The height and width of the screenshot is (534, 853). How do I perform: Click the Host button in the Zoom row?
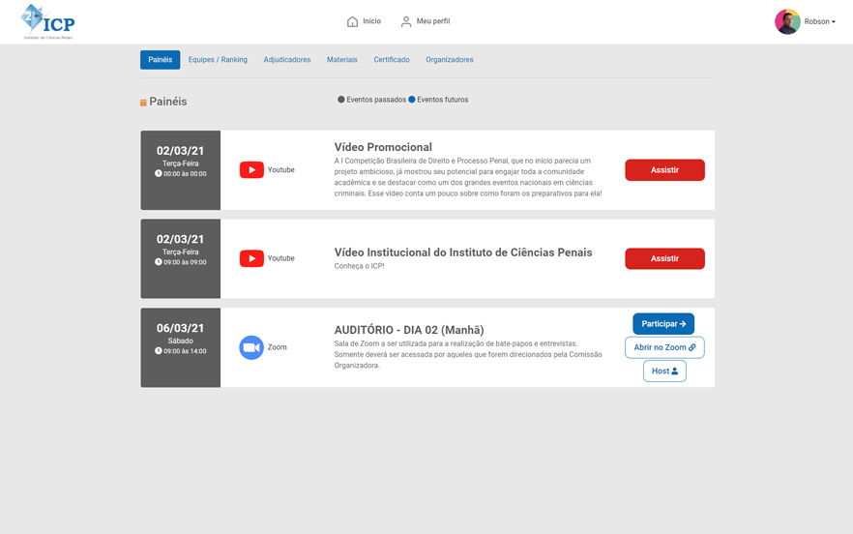coord(664,371)
